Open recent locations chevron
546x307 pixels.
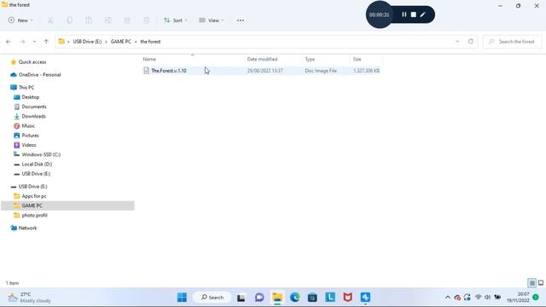click(x=34, y=42)
